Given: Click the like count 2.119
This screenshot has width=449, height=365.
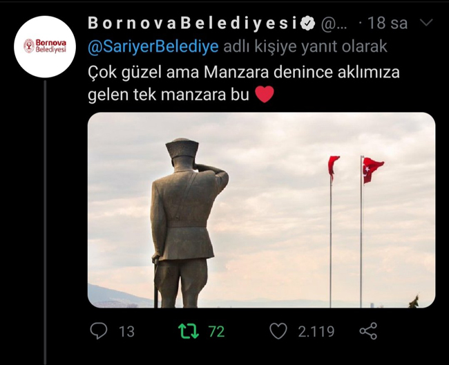Looking at the screenshot, I should pos(316,332).
